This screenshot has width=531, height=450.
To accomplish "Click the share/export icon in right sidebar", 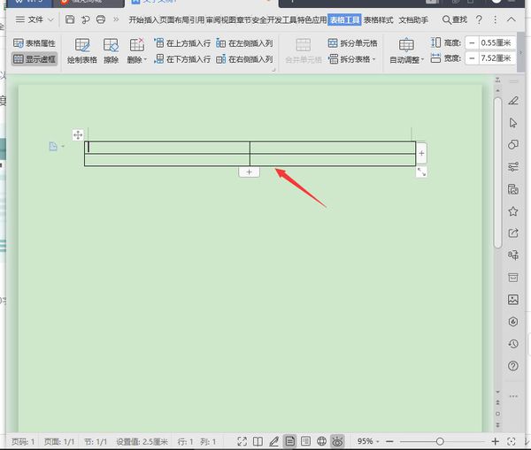I will click(x=513, y=233).
